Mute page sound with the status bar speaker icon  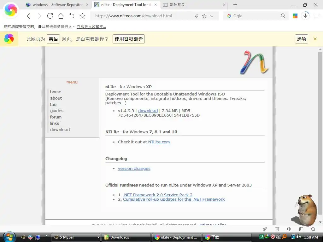(289, 229)
